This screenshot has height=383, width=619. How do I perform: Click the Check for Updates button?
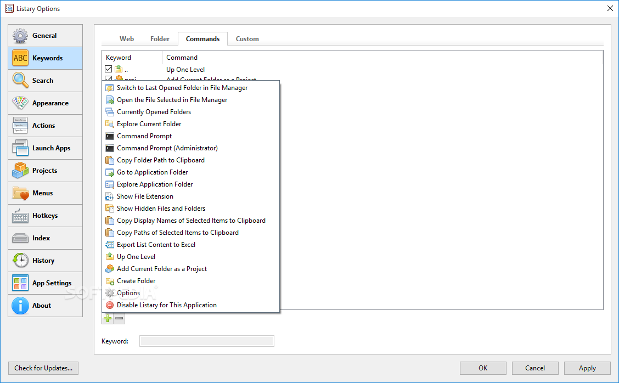click(43, 368)
